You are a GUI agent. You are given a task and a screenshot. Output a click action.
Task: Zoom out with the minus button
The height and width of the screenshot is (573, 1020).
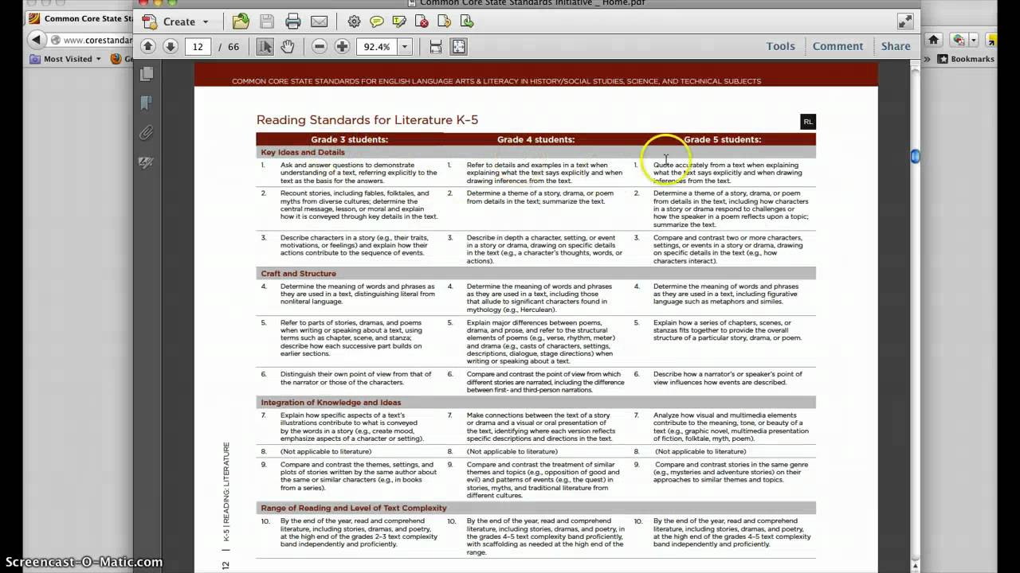click(320, 47)
